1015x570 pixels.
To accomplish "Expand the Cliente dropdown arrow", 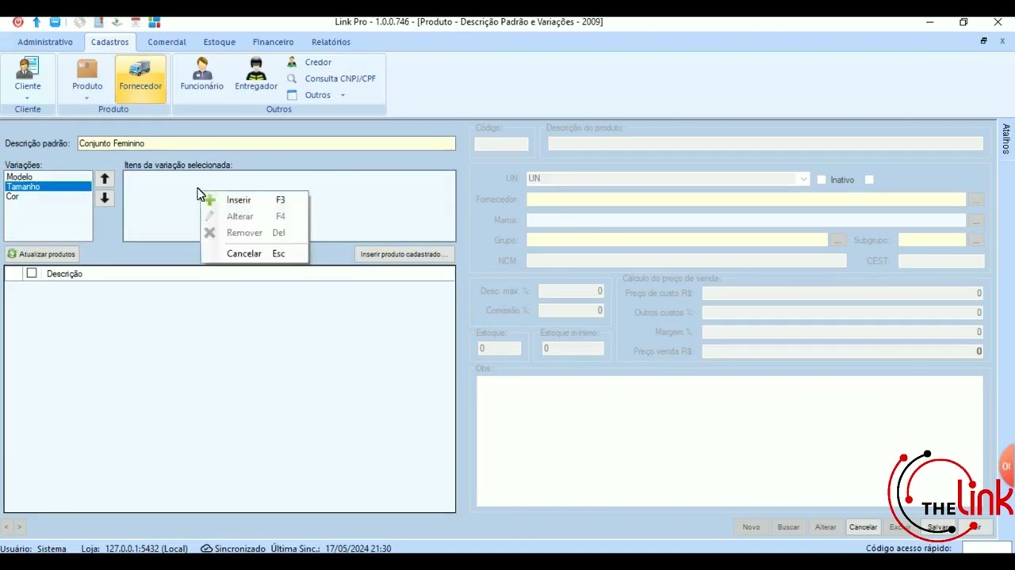I will 28,98.
